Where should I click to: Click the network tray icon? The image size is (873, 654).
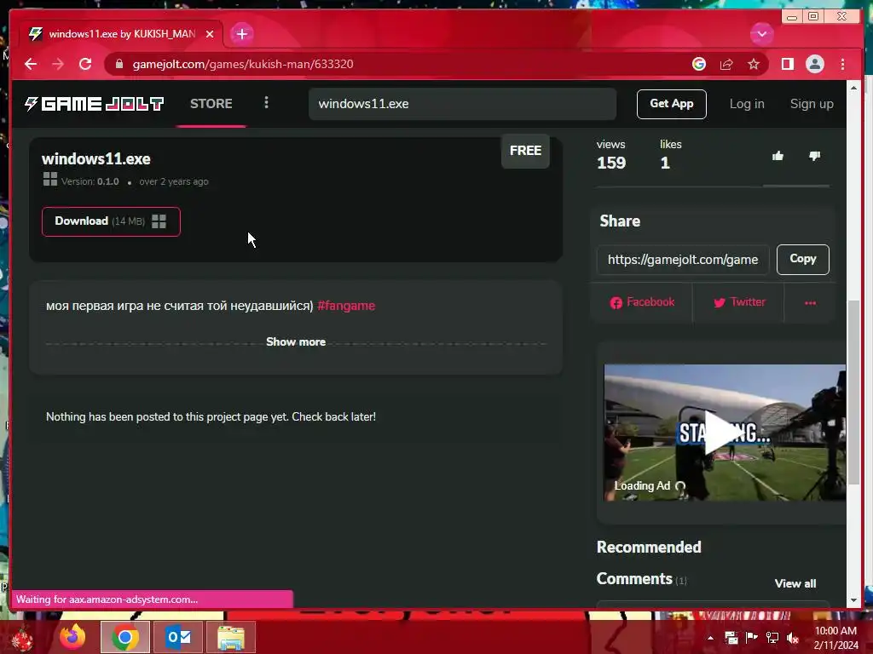[x=772, y=638]
